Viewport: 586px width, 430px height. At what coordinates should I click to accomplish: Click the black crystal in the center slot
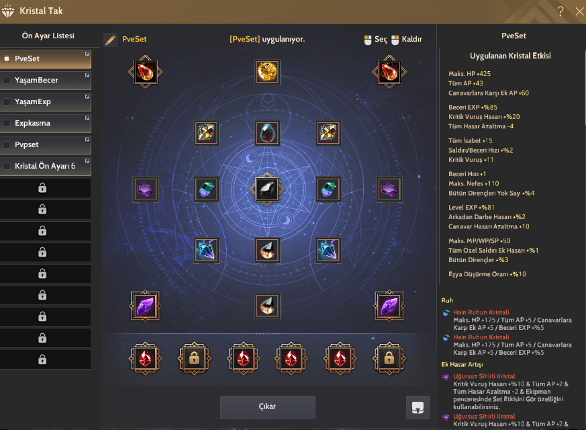tap(267, 189)
